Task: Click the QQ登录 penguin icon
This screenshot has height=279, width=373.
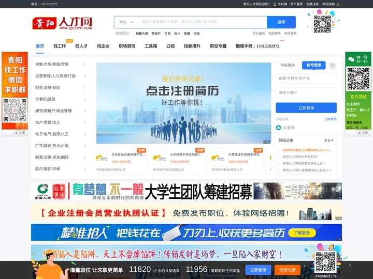Action: coord(278,128)
